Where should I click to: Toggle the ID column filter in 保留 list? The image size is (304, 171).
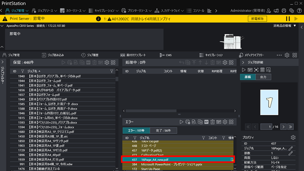(22, 71)
